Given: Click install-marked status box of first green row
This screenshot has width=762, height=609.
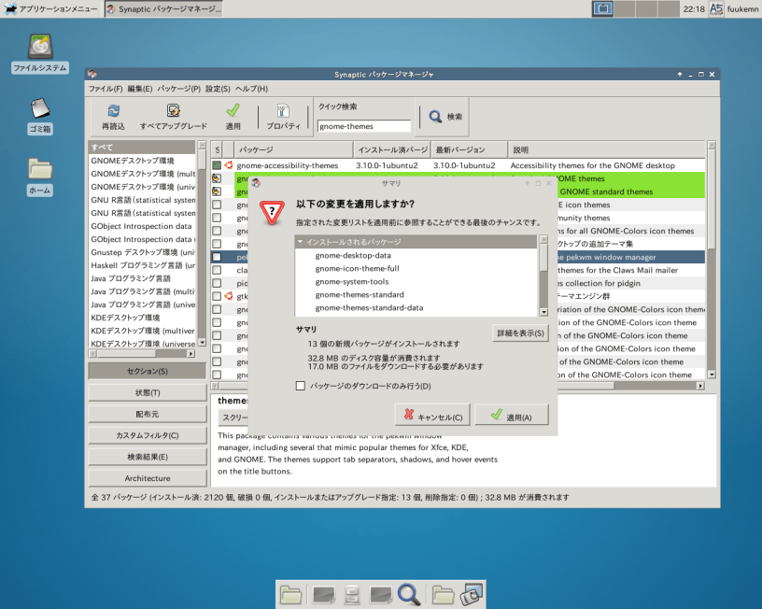Looking at the screenshot, I should [217, 178].
